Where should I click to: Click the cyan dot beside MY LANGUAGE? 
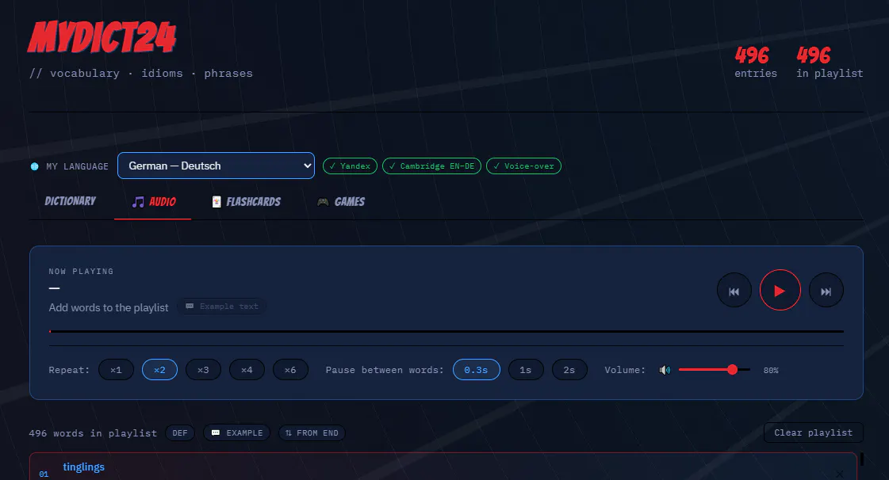click(35, 166)
